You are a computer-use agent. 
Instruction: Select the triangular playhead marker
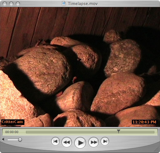(x=118, y=131)
